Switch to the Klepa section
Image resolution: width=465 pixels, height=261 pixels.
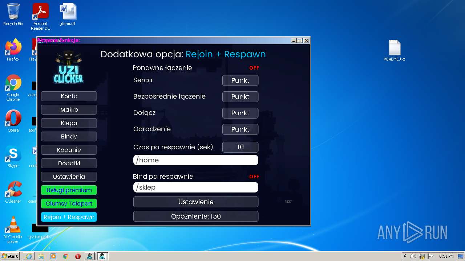[69, 123]
